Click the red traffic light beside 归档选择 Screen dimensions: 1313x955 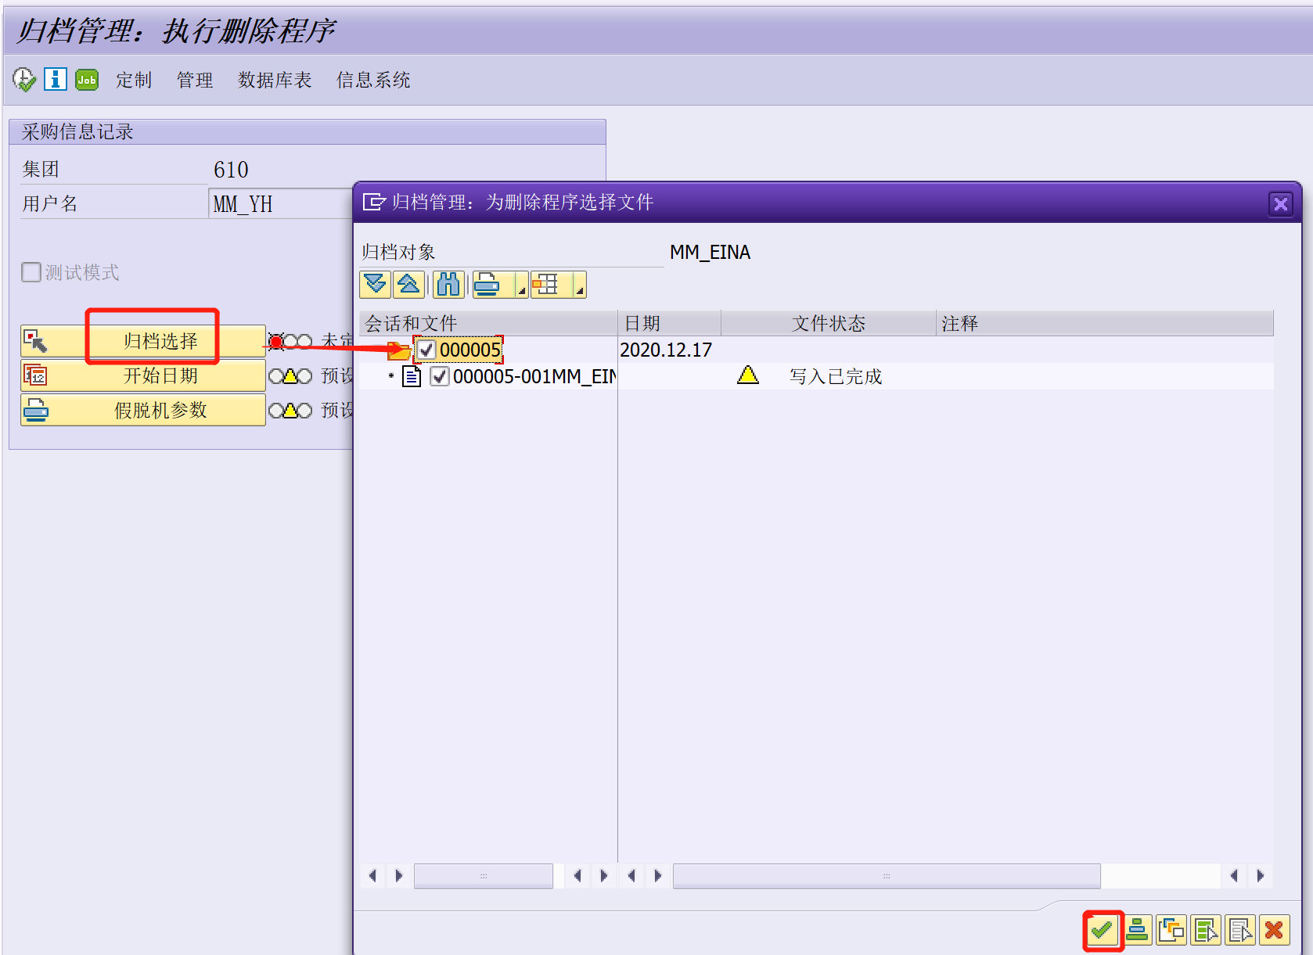276,342
